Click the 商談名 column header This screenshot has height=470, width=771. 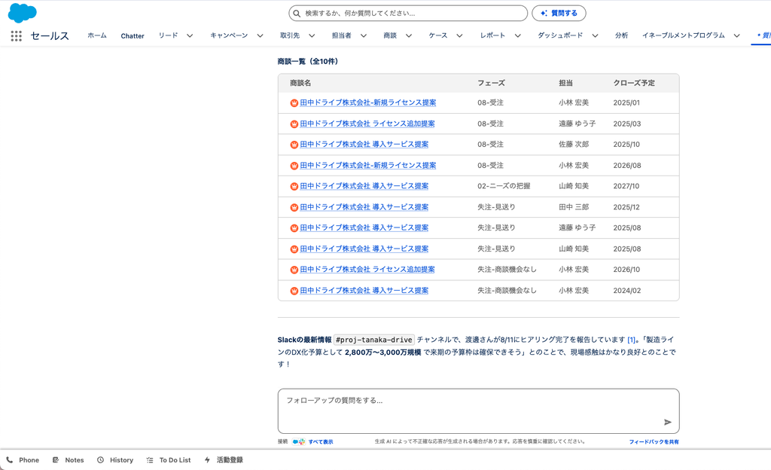coord(300,83)
